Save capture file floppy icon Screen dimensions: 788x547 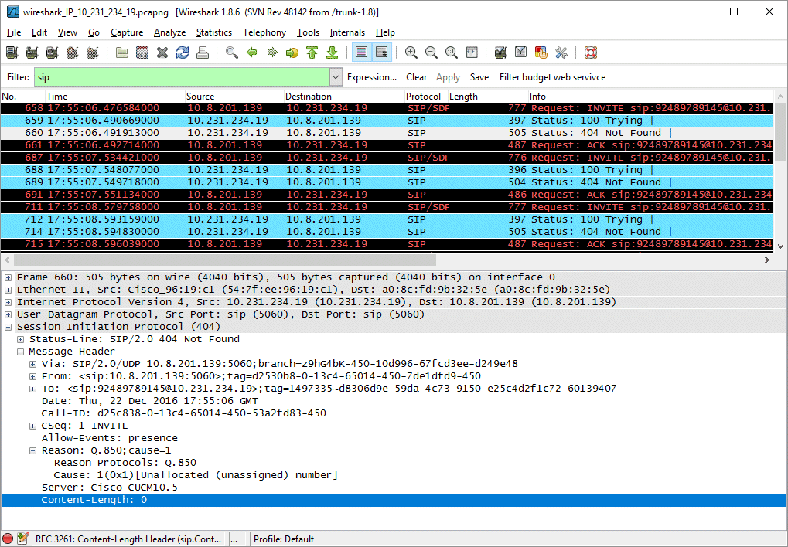142,53
